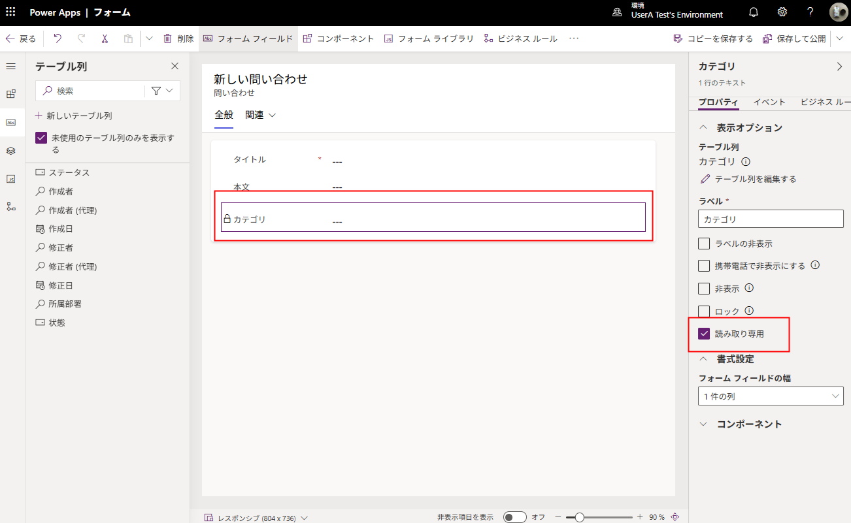Viewport: 851px width, 523px height.
Task: Switch to the イベント tab
Action: point(769,102)
